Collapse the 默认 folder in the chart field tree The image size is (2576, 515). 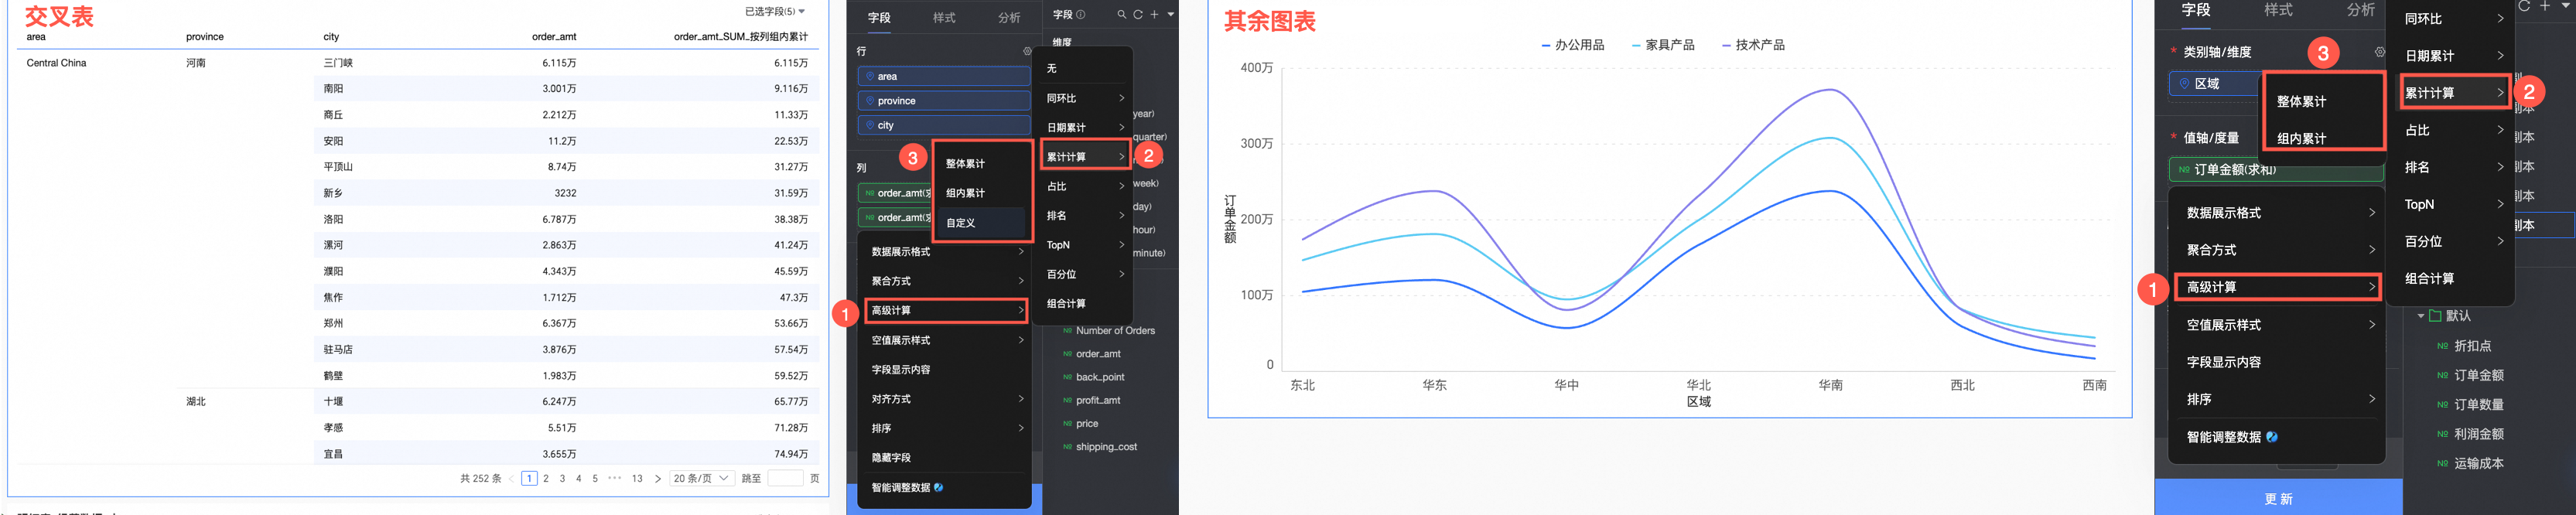2421,316
